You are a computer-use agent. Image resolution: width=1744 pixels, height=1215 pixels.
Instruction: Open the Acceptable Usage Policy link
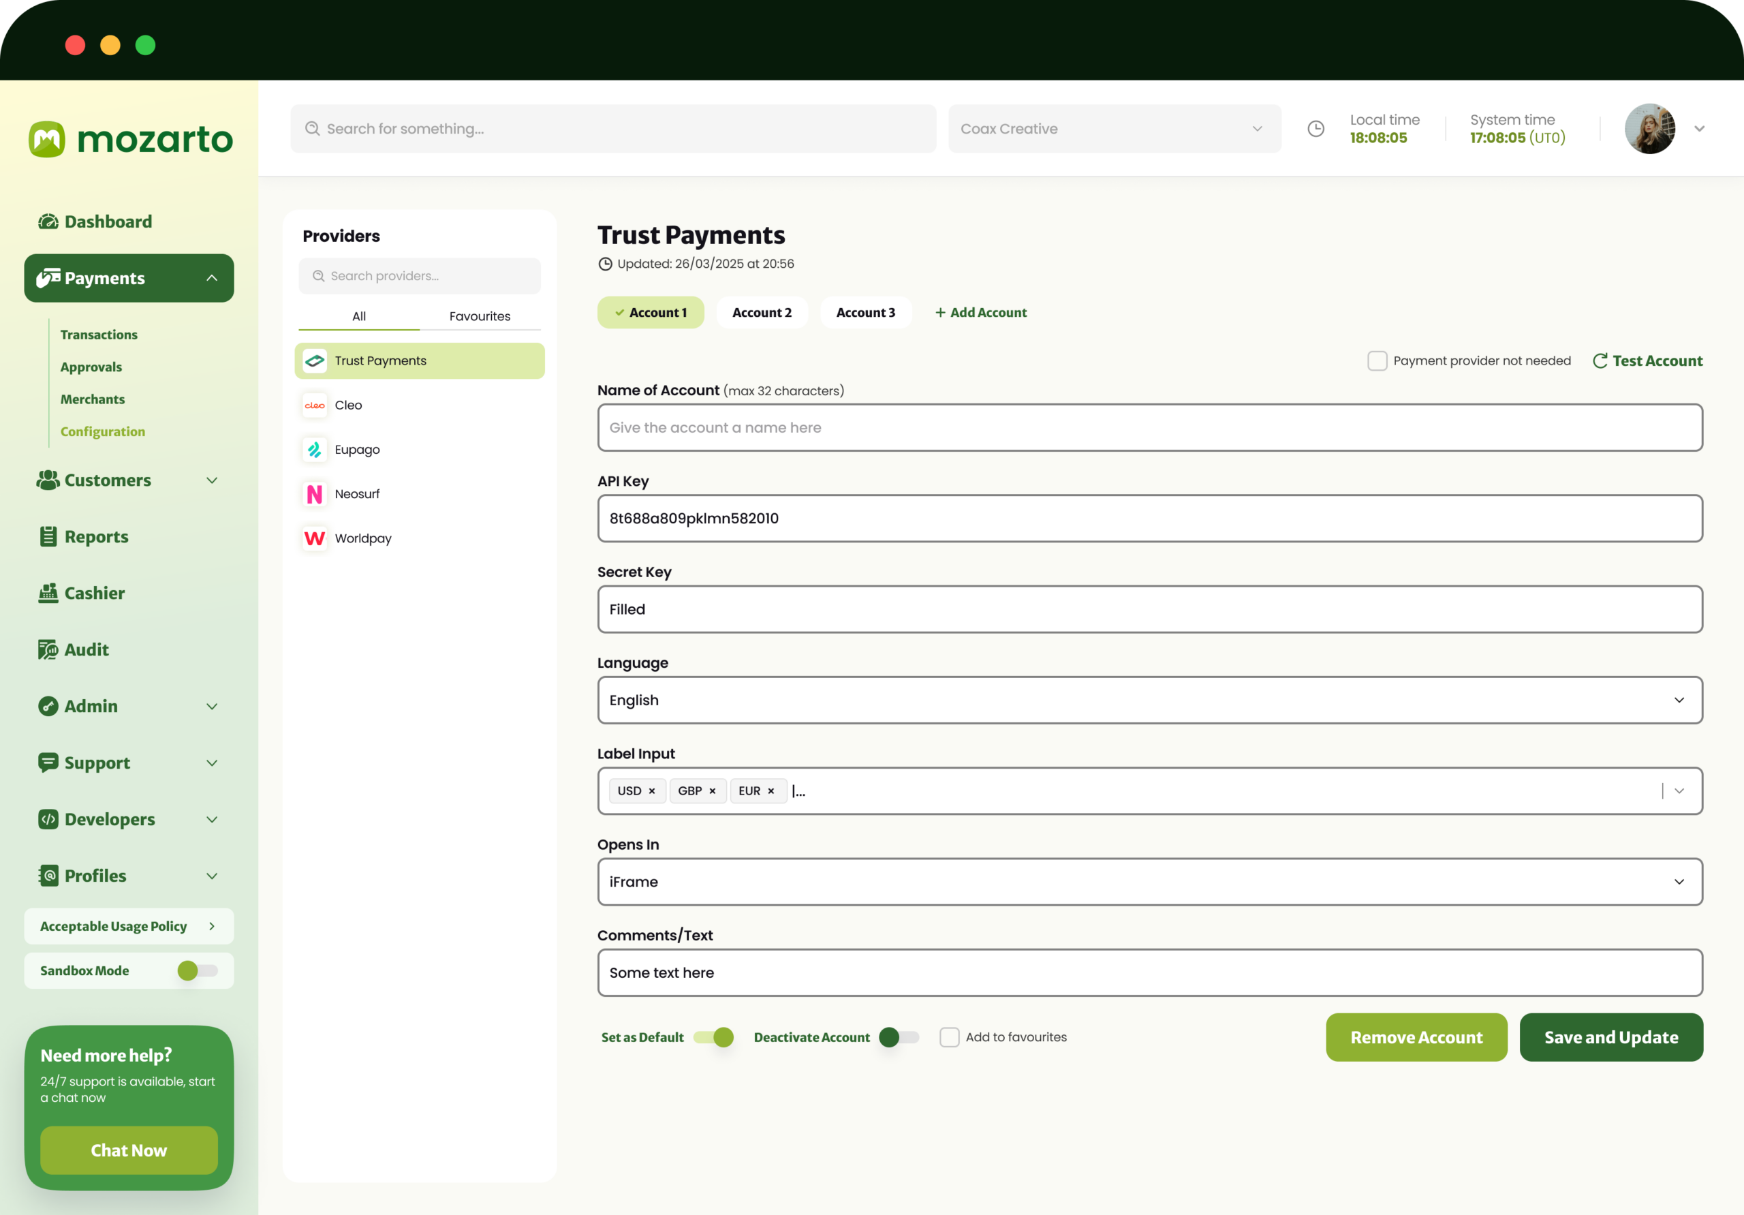[x=129, y=926]
